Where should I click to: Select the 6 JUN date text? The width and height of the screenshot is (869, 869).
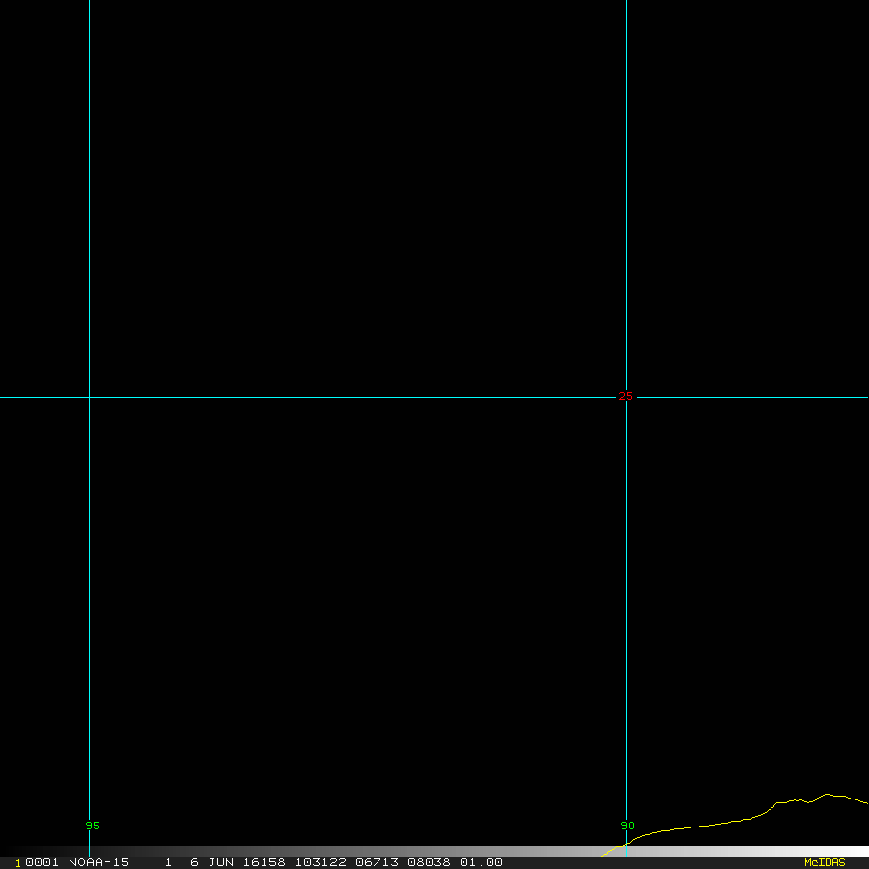(211, 862)
